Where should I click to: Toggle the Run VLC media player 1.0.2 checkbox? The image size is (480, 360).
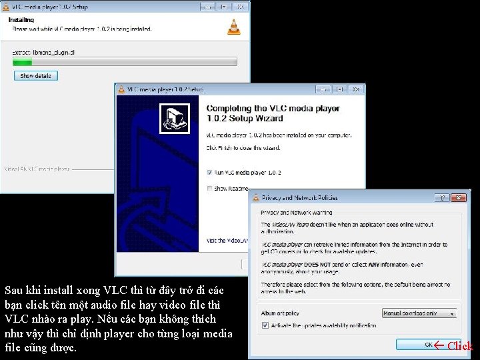(x=209, y=173)
